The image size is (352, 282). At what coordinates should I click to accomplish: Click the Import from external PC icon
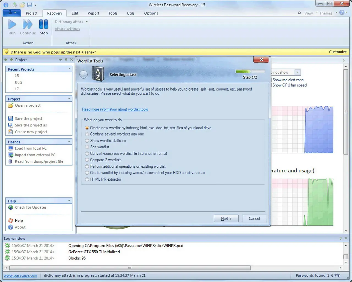pyautogui.click(x=10, y=155)
